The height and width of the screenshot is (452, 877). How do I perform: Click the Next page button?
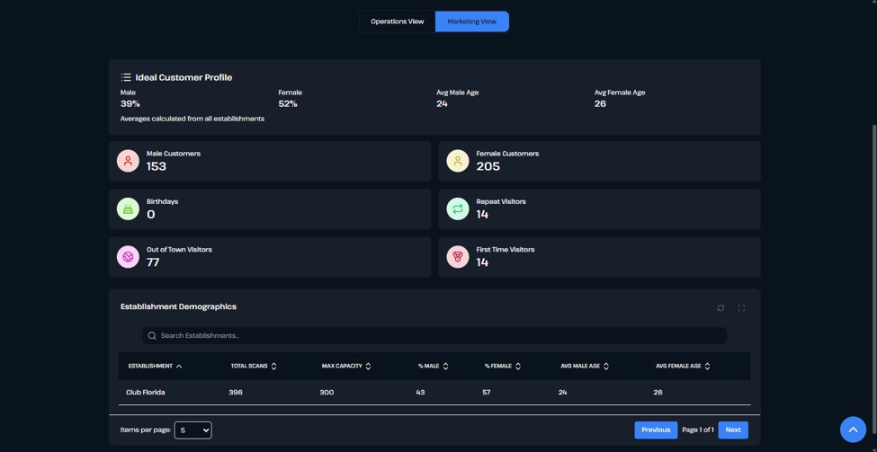(x=733, y=430)
